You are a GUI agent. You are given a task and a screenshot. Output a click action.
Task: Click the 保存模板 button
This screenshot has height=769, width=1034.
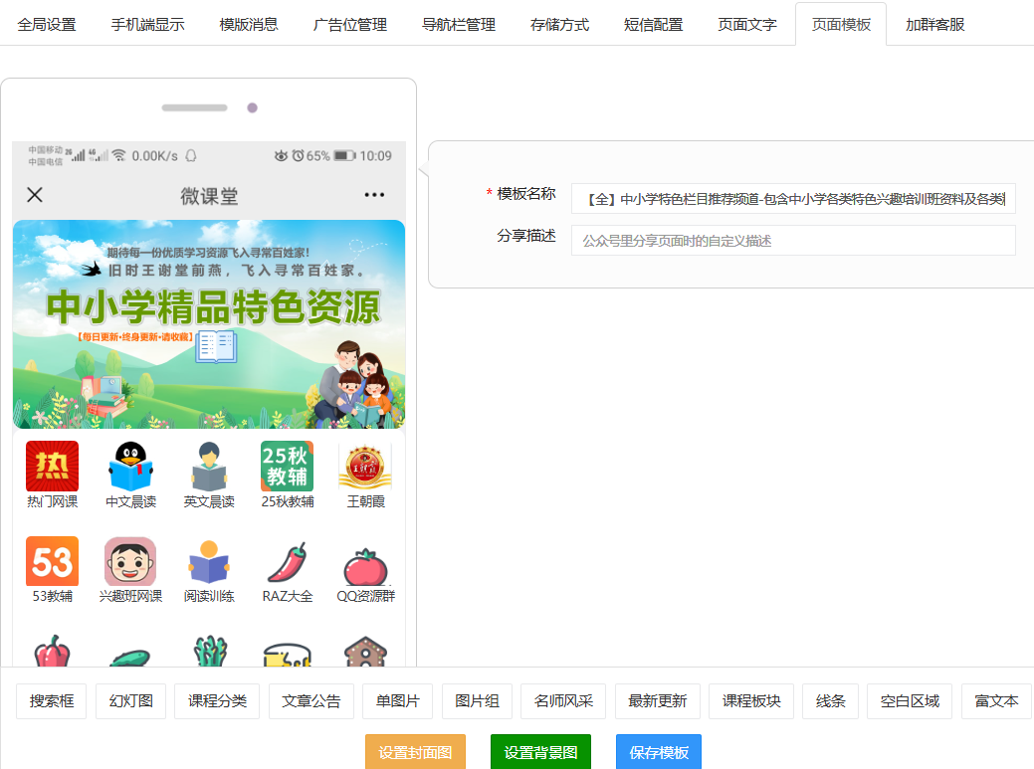[658, 752]
